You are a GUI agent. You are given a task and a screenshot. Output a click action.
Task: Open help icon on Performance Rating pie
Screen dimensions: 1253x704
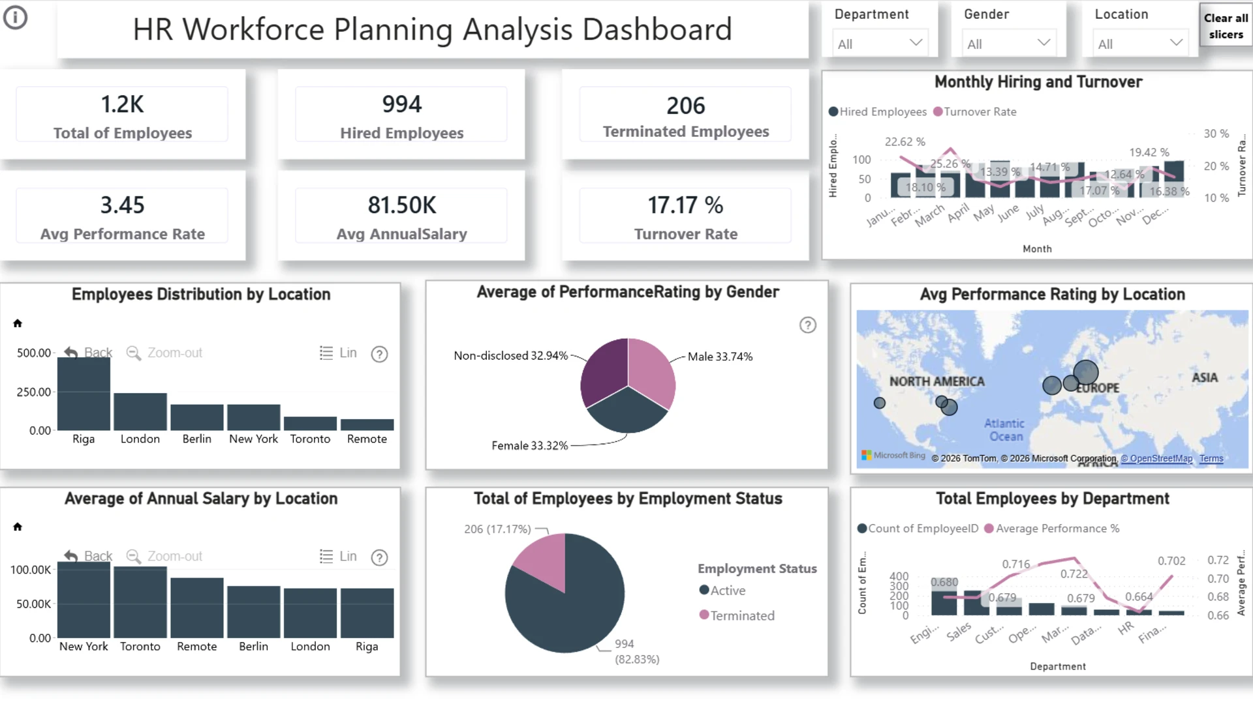[808, 325]
